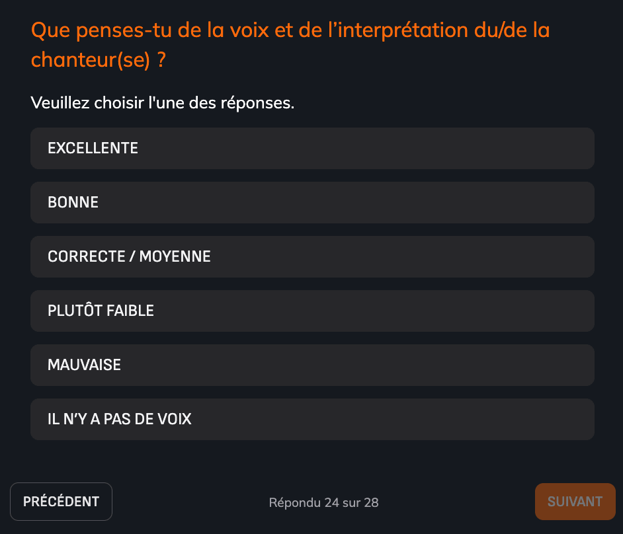
Task: Choose the MAUVAISE option
Action: click(x=311, y=365)
